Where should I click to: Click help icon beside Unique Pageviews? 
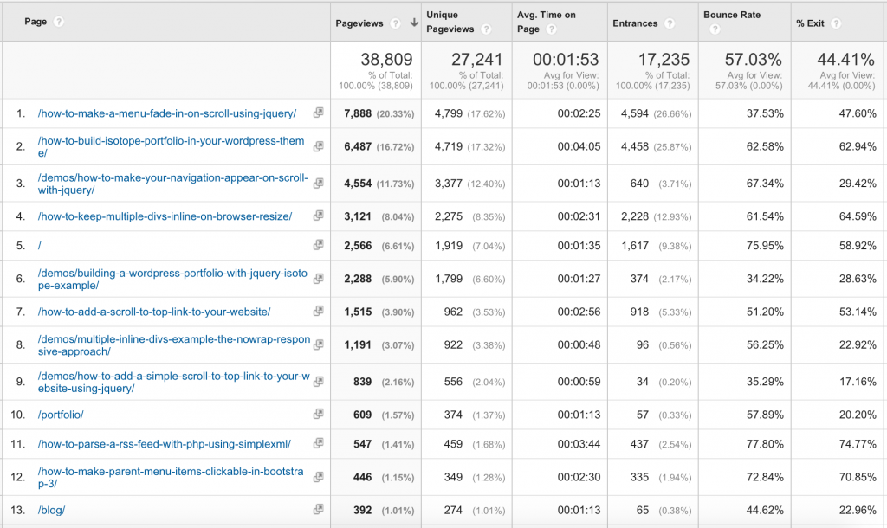486,29
